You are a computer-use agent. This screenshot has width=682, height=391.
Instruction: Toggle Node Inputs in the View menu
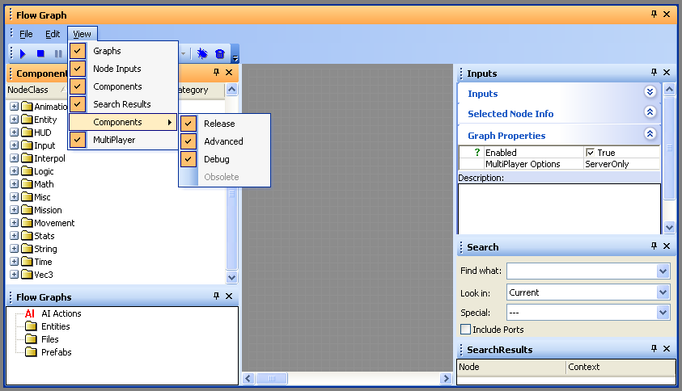tap(123, 69)
